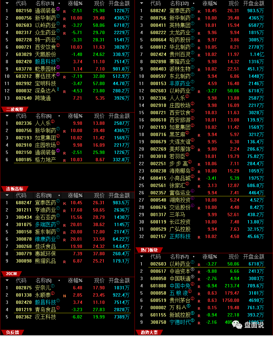Click the 1750.00 price of 贵州茅台
The image size is (273, 337).
coord(230,300)
